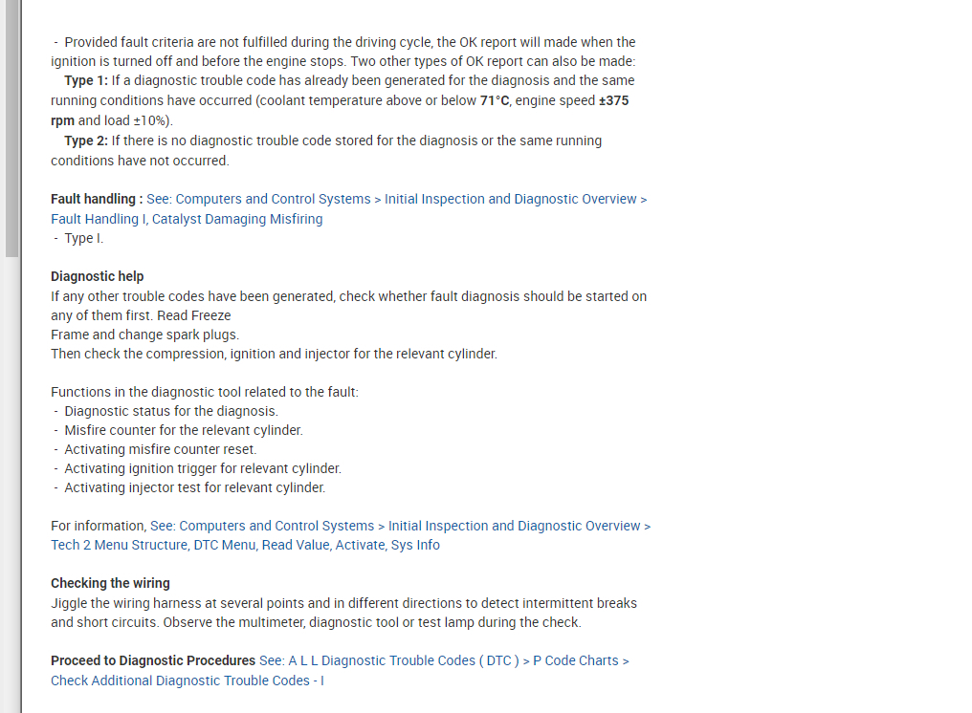This screenshot has width=972, height=713.
Task: Click the bold 'Type 2:' label
Action: click(x=86, y=140)
